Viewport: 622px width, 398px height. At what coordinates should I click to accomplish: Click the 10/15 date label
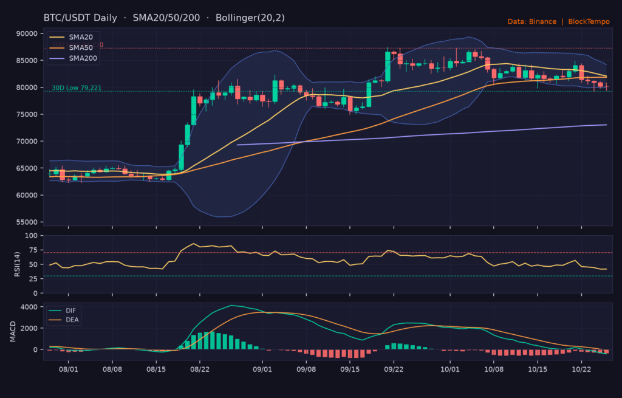tap(538, 369)
